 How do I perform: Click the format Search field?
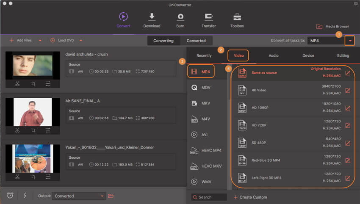click(209, 197)
